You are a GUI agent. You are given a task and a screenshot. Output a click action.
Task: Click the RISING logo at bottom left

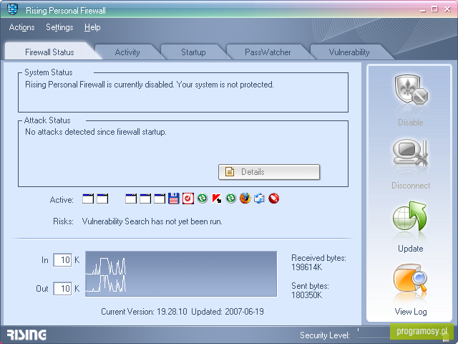[26, 335]
